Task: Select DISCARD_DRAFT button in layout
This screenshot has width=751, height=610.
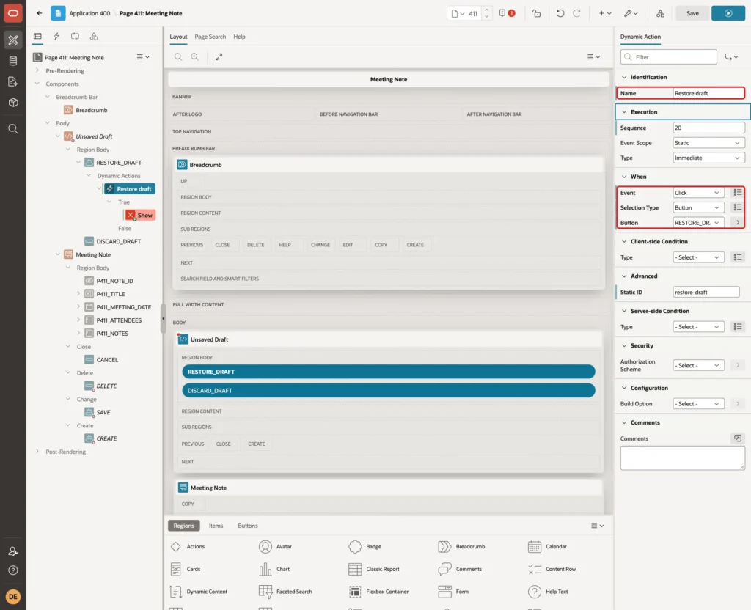Action: [x=389, y=391]
